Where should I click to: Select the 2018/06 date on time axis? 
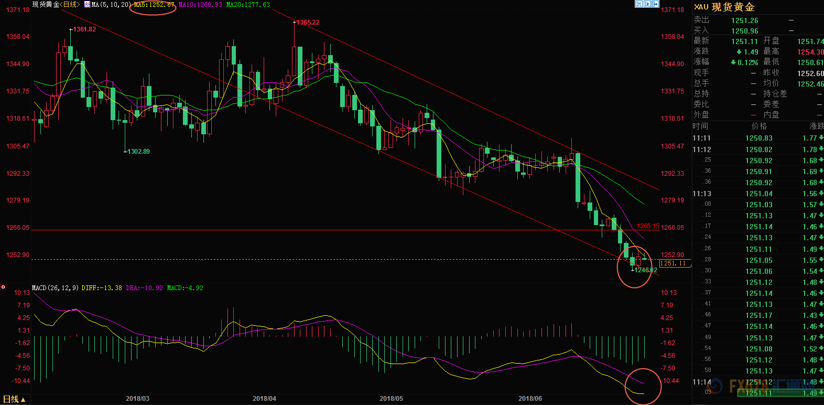tap(530, 399)
